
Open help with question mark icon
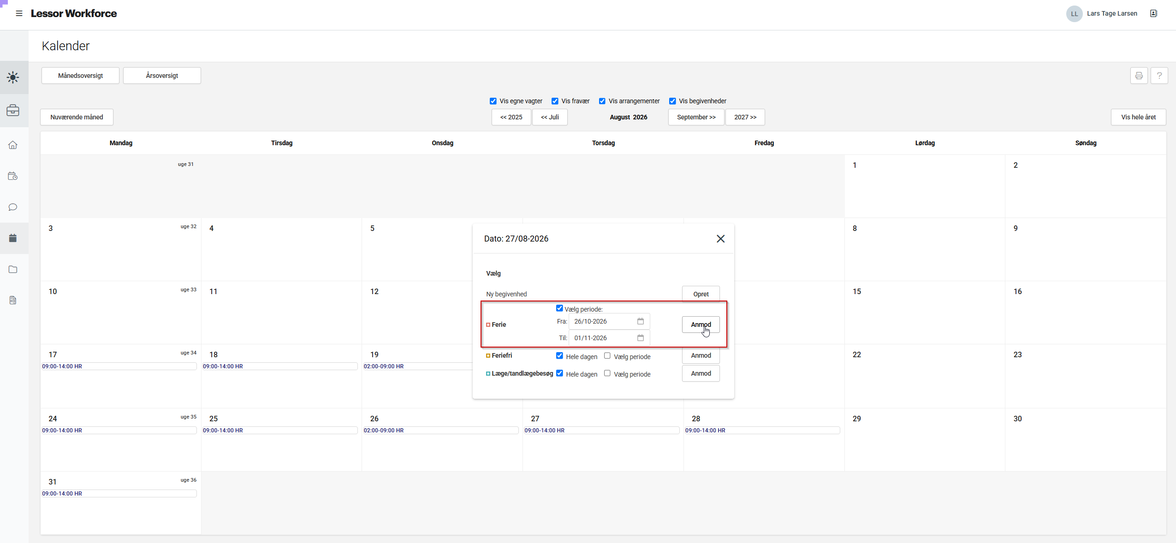tap(1159, 76)
